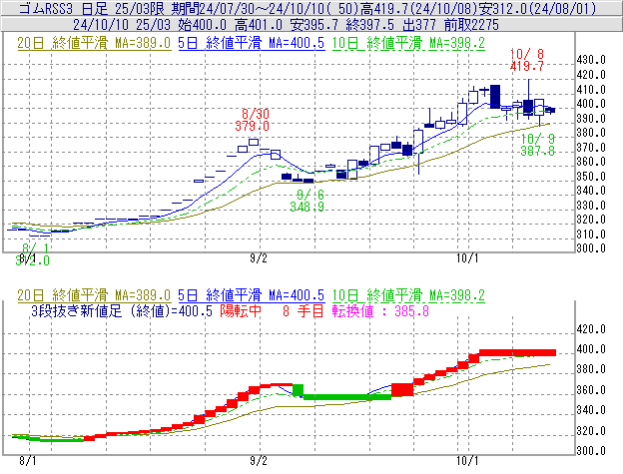Click the 430.0 price axis label
The width and height of the screenshot is (623, 474).
591,60
